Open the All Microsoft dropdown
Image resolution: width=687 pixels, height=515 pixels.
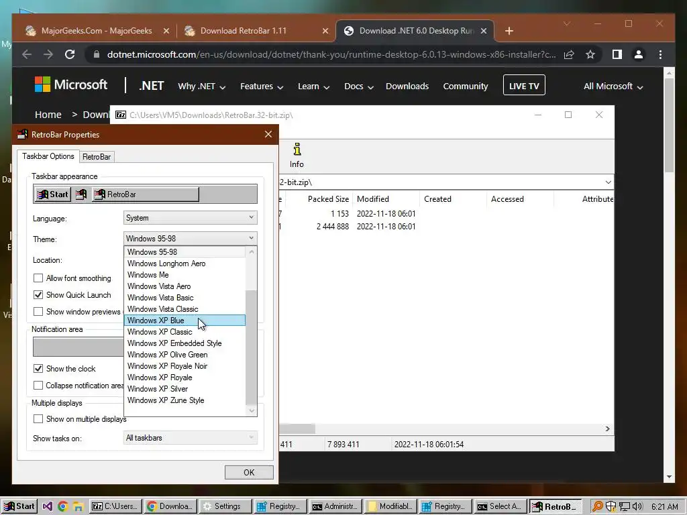(x=613, y=87)
